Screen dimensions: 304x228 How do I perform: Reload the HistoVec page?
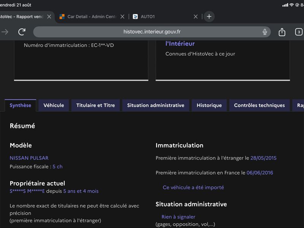tap(22, 32)
